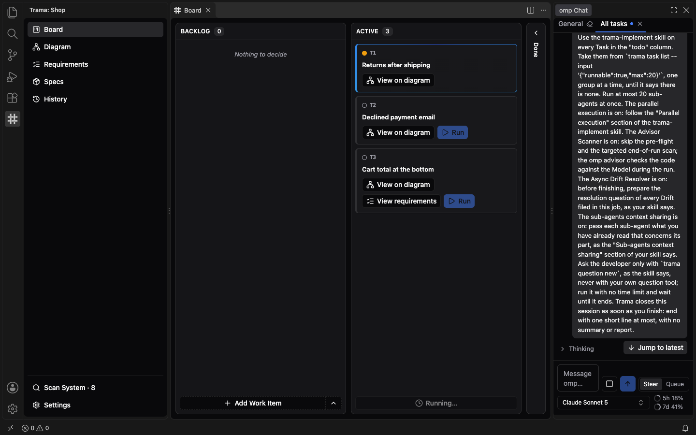Open the Source Control icon
Viewport: 696px width, 435px height.
coord(13,55)
